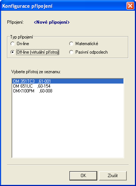Click the 'Vyberte přístroj ze seznamu:' label
The height and width of the screenshot is (186, 136).
pyautogui.click(x=36, y=72)
